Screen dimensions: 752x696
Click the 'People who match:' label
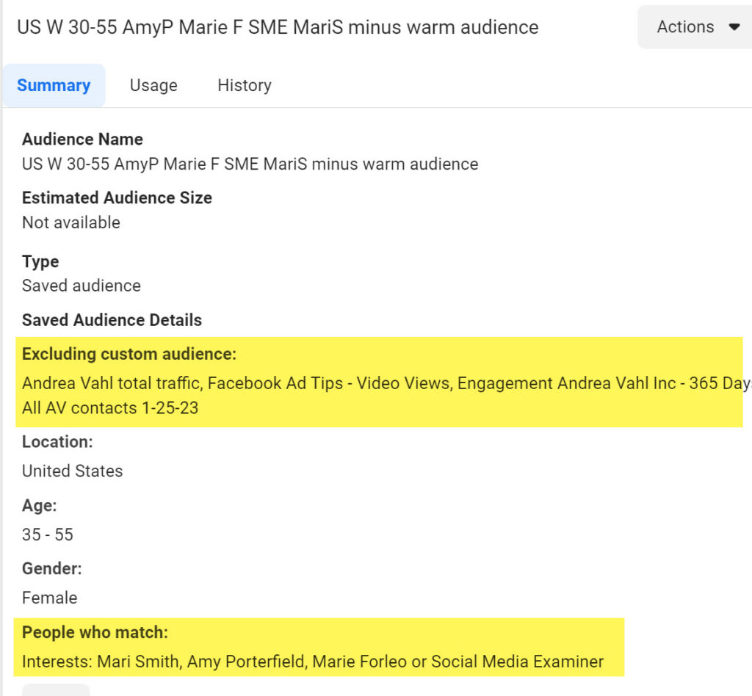tap(95, 632)
